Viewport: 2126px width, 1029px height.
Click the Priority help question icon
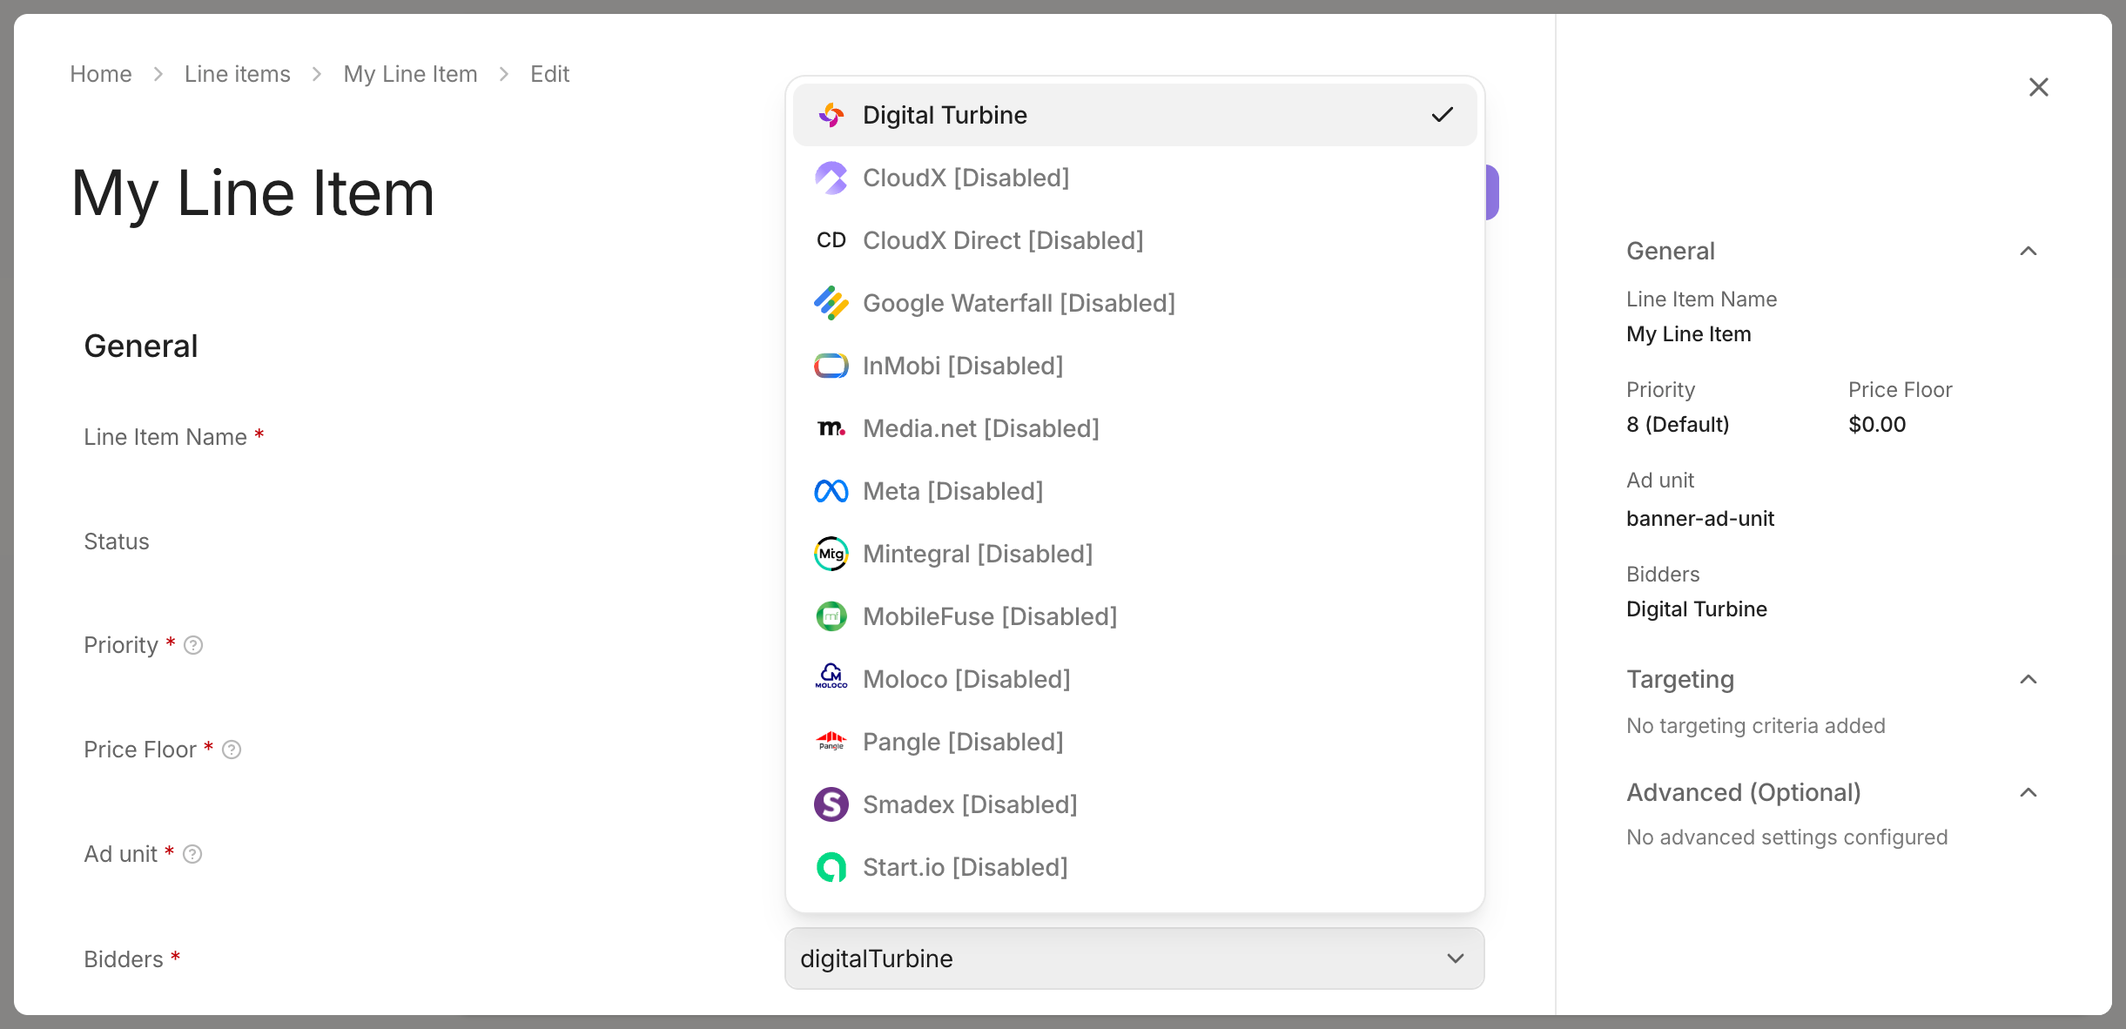[x=193, y=645]
